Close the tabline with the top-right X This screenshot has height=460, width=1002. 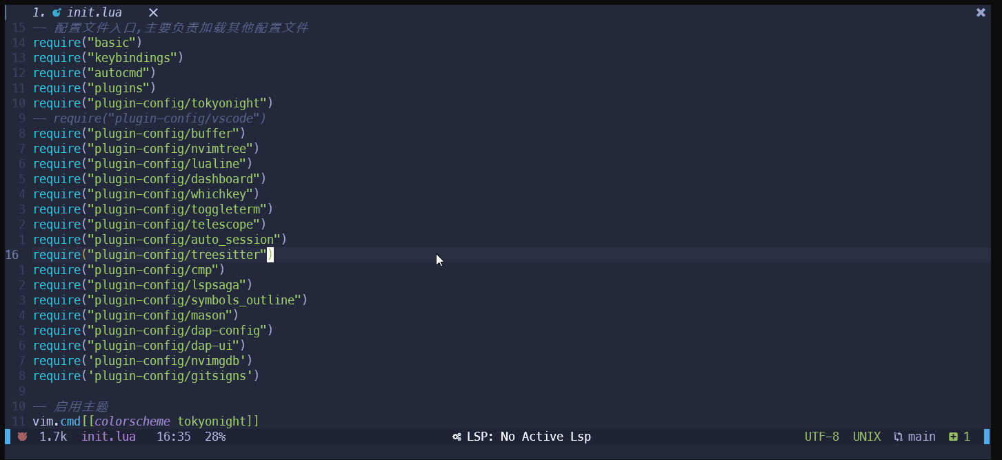pyautogui.click(x=981, y=12)
